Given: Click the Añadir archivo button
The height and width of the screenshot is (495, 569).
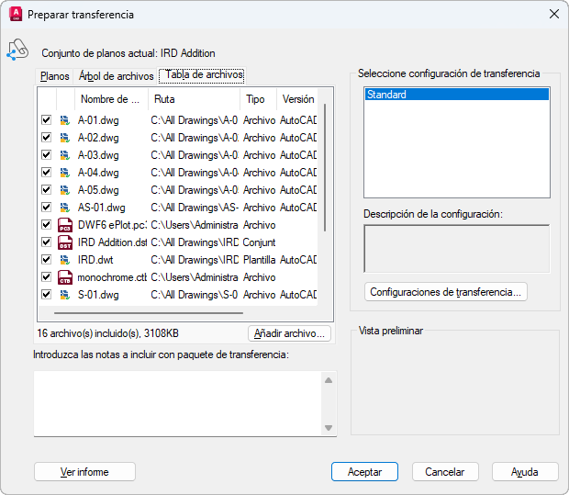Looking at the screenshot, I should [x=289, y=333].
